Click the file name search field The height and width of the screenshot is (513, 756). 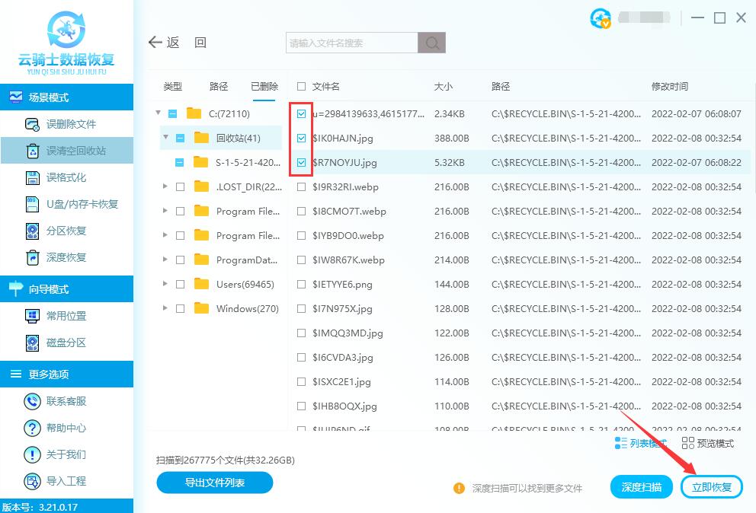(x=352, y=43)
